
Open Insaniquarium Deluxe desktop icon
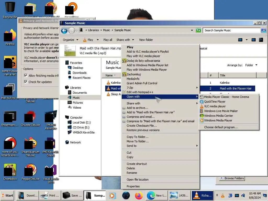point(30,147)
